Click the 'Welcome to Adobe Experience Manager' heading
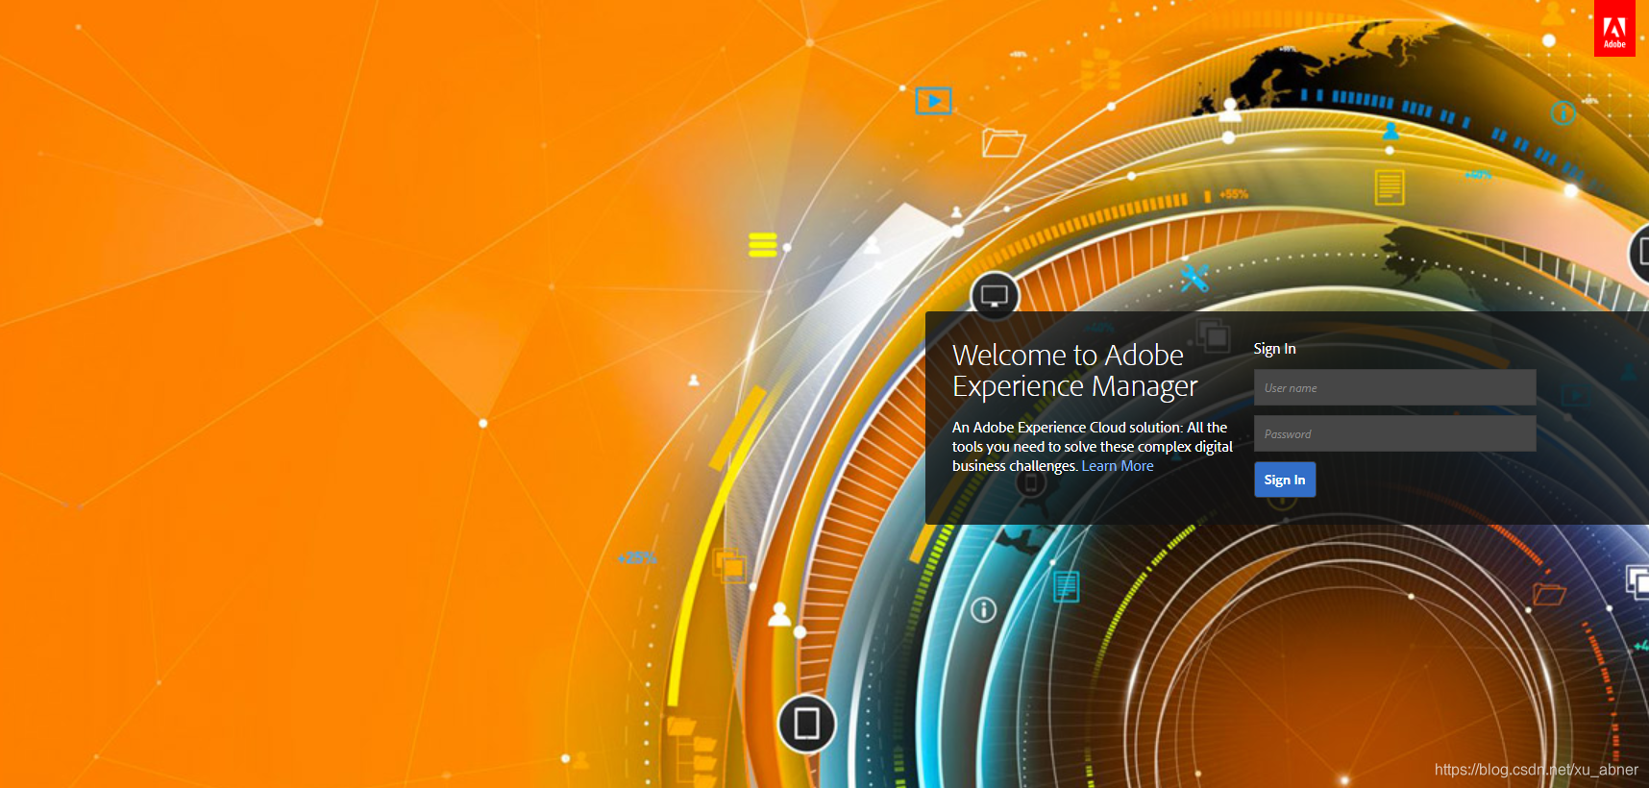The width and height of the screenshot is (1649, 788). pos(1074,371)
